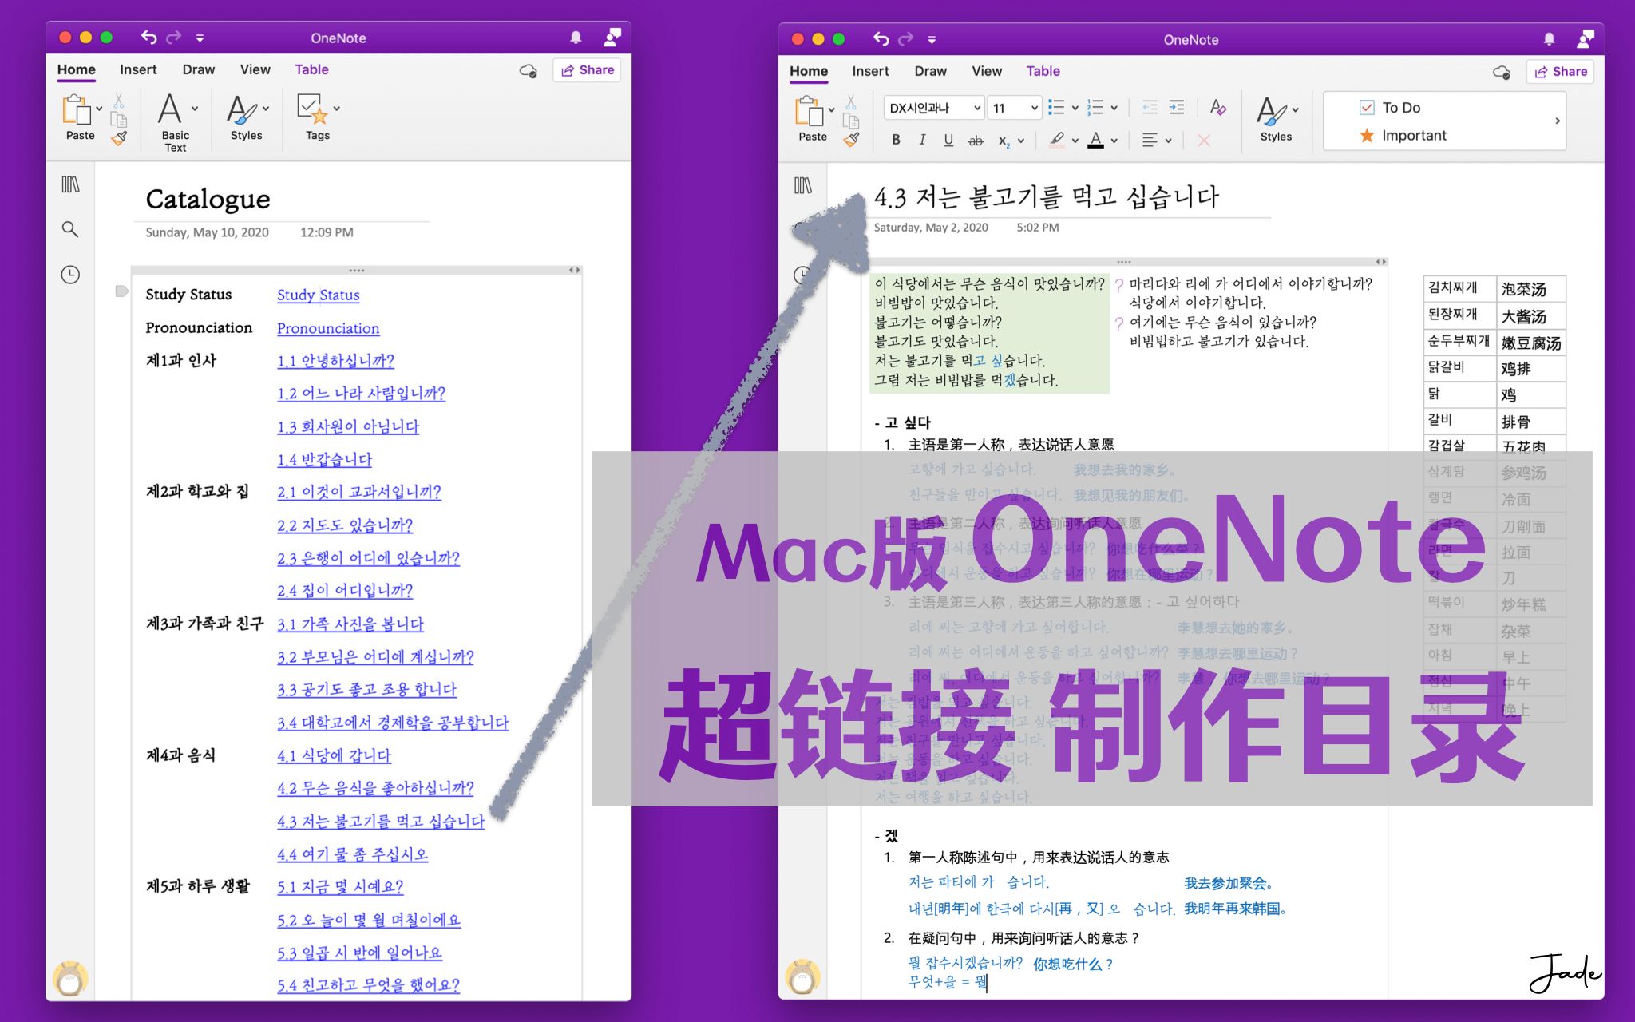Click Paste icon in right OneNote window
This screenshot has width=1635, height=1022.
coord(810,112)
